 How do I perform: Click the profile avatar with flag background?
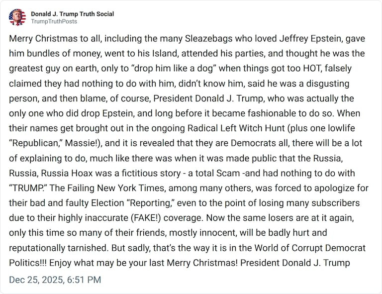(x=17, y=17)
